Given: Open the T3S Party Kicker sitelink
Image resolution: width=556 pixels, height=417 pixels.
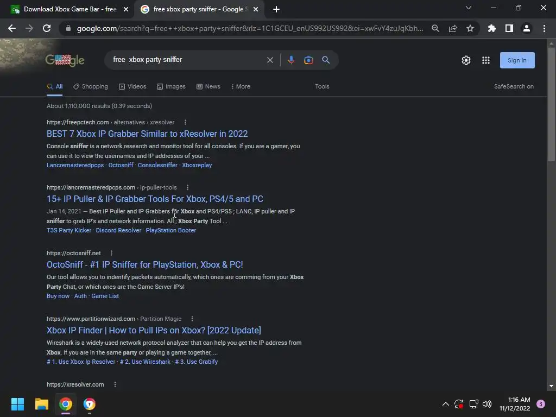Looking at the screenshot, I should click(x=69, y=230).
